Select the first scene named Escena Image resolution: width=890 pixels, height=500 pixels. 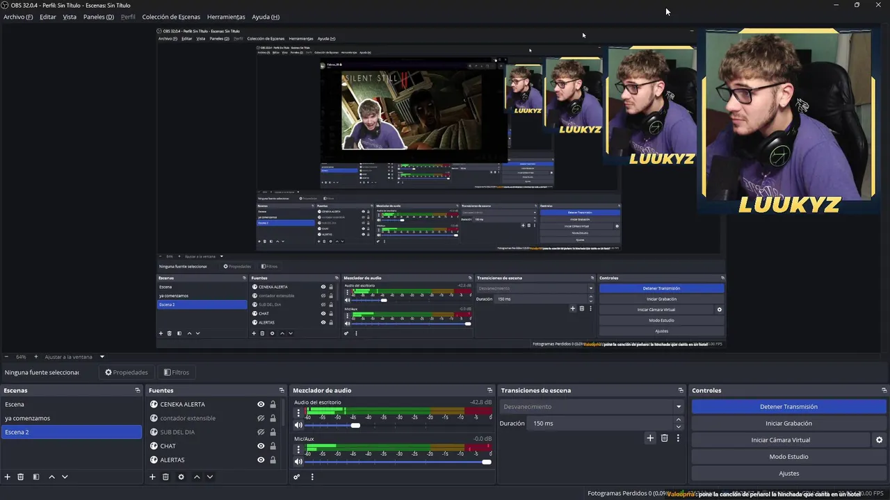(x=71, y=404)
